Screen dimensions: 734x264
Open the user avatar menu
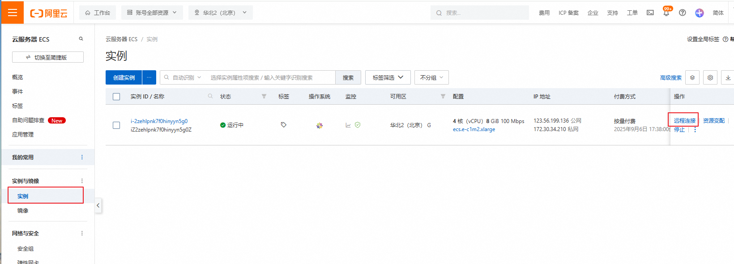coord(700,13)
